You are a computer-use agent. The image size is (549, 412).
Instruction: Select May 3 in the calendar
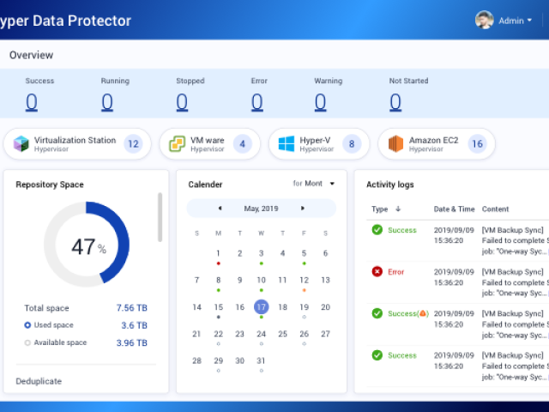(x=261, y=253)
